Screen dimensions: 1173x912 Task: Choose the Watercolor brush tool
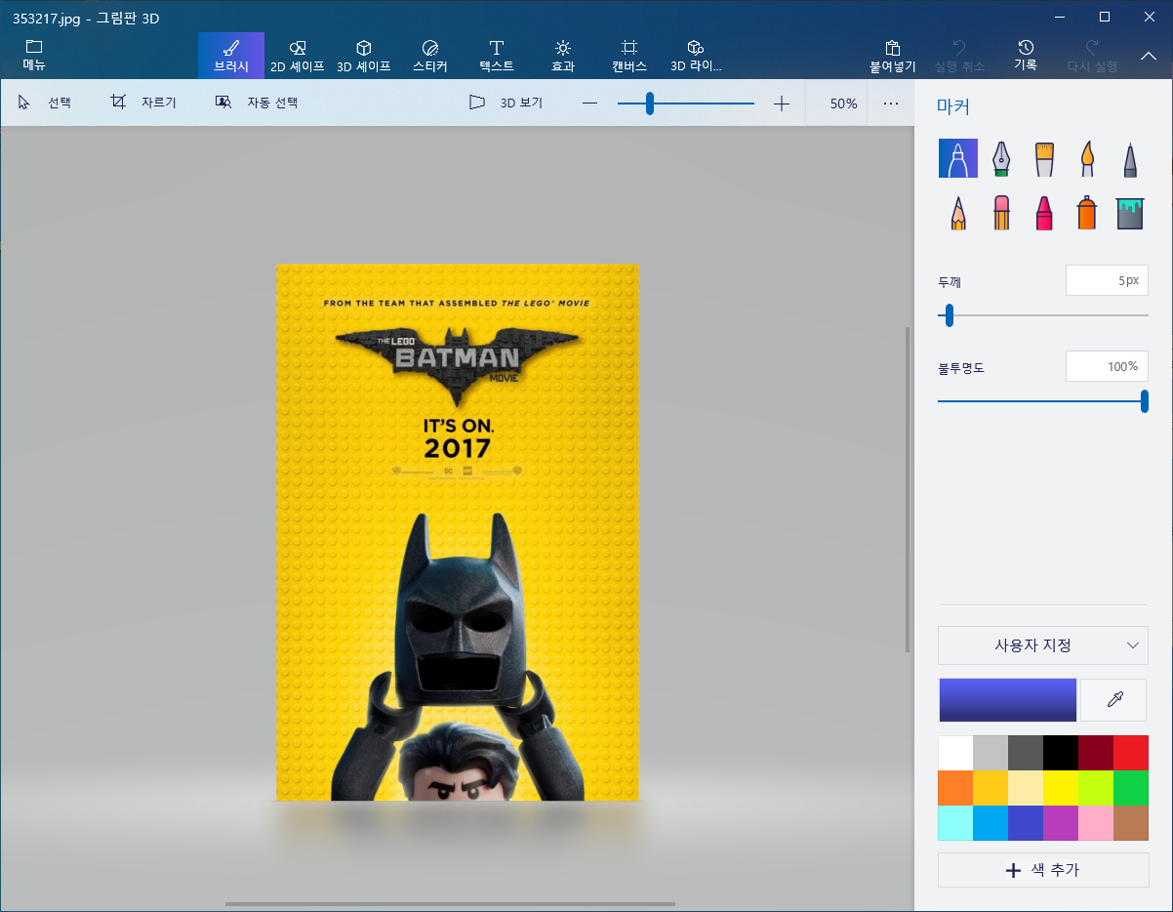[x=1086, y=158]
